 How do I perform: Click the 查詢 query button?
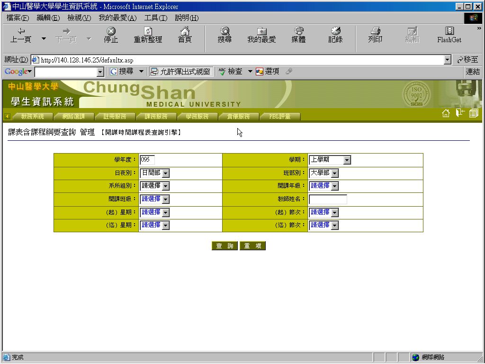[225, 246]
